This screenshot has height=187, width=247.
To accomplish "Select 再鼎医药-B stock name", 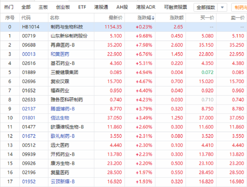I will click(x=62, y=45).
